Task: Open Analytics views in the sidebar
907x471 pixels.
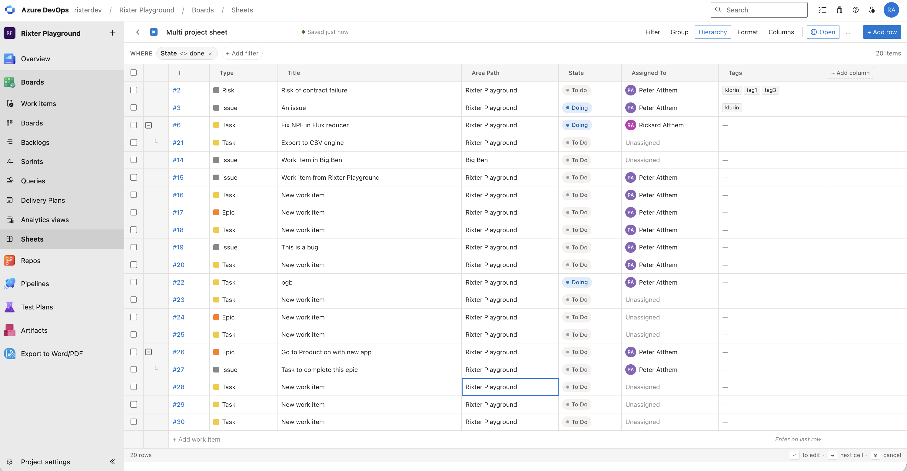Action: click(x=62, y=219)
